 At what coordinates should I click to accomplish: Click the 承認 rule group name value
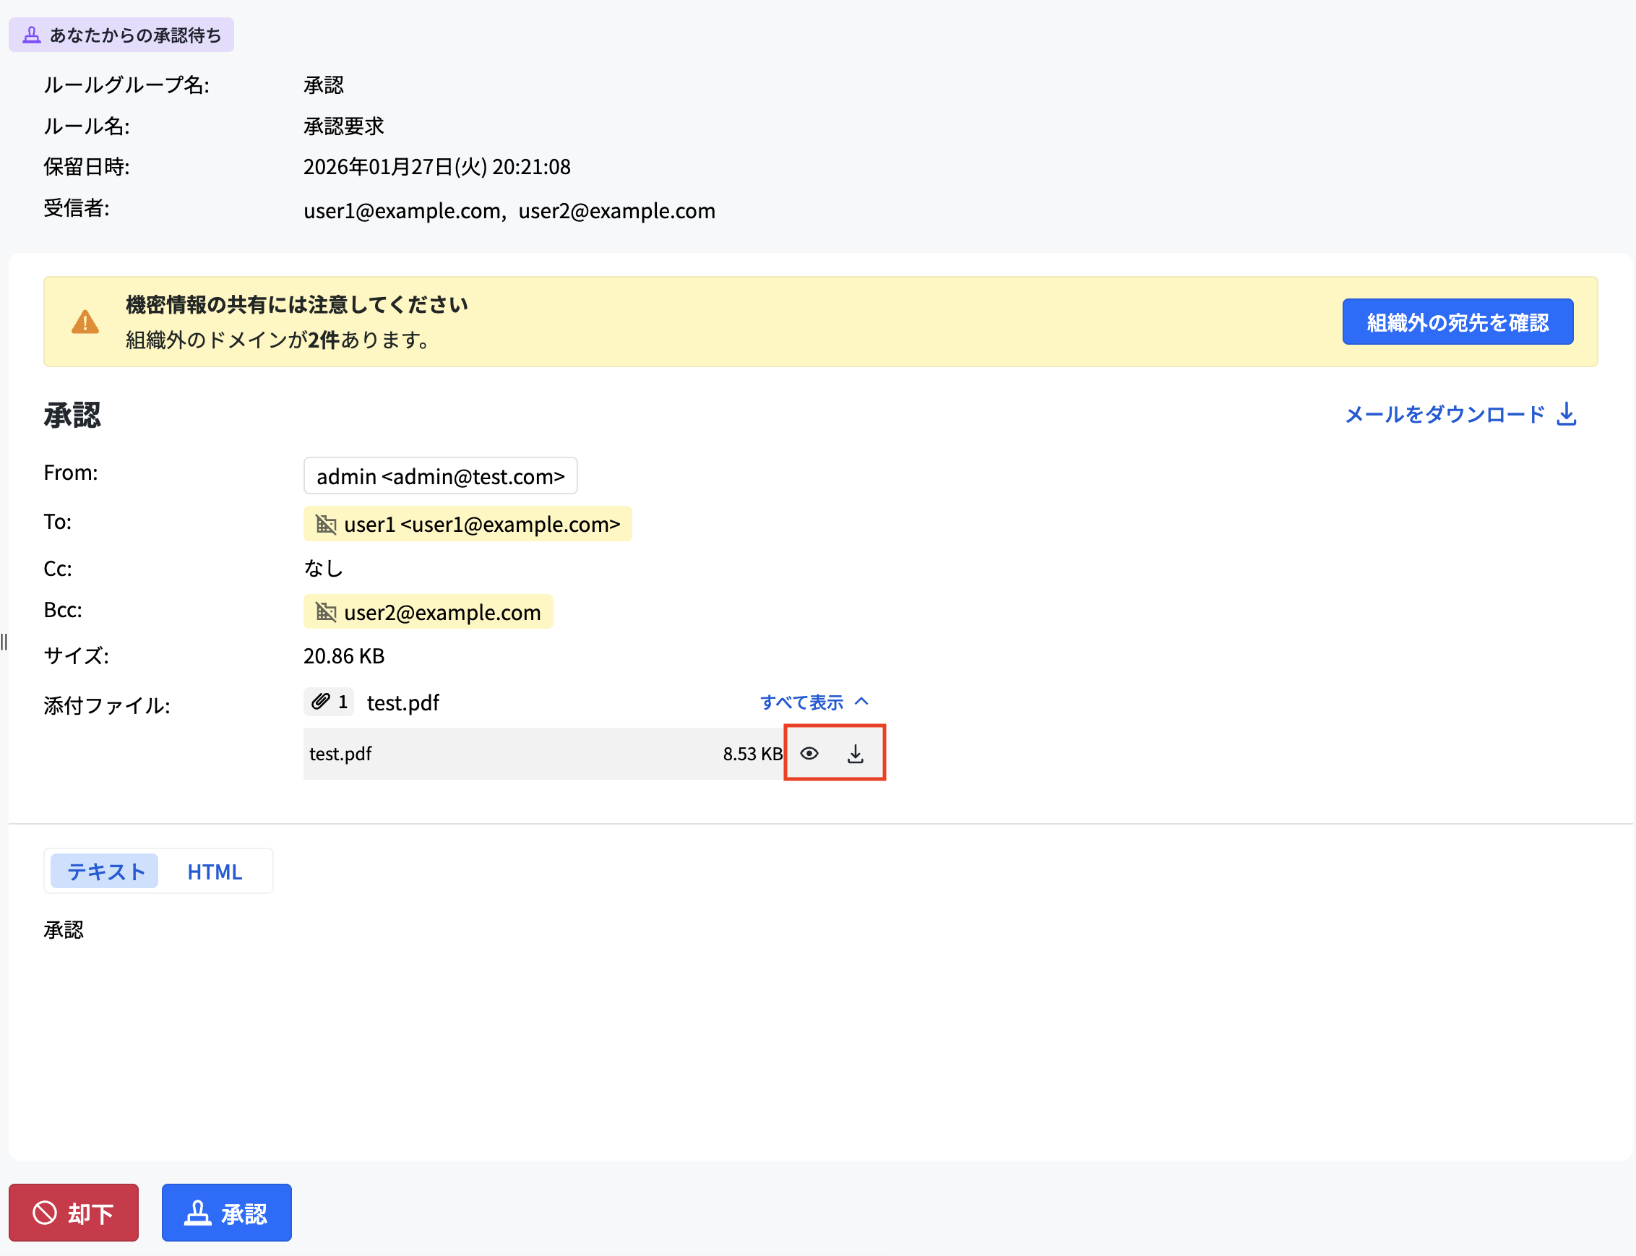pyautogui.click(x=324, y=85)
